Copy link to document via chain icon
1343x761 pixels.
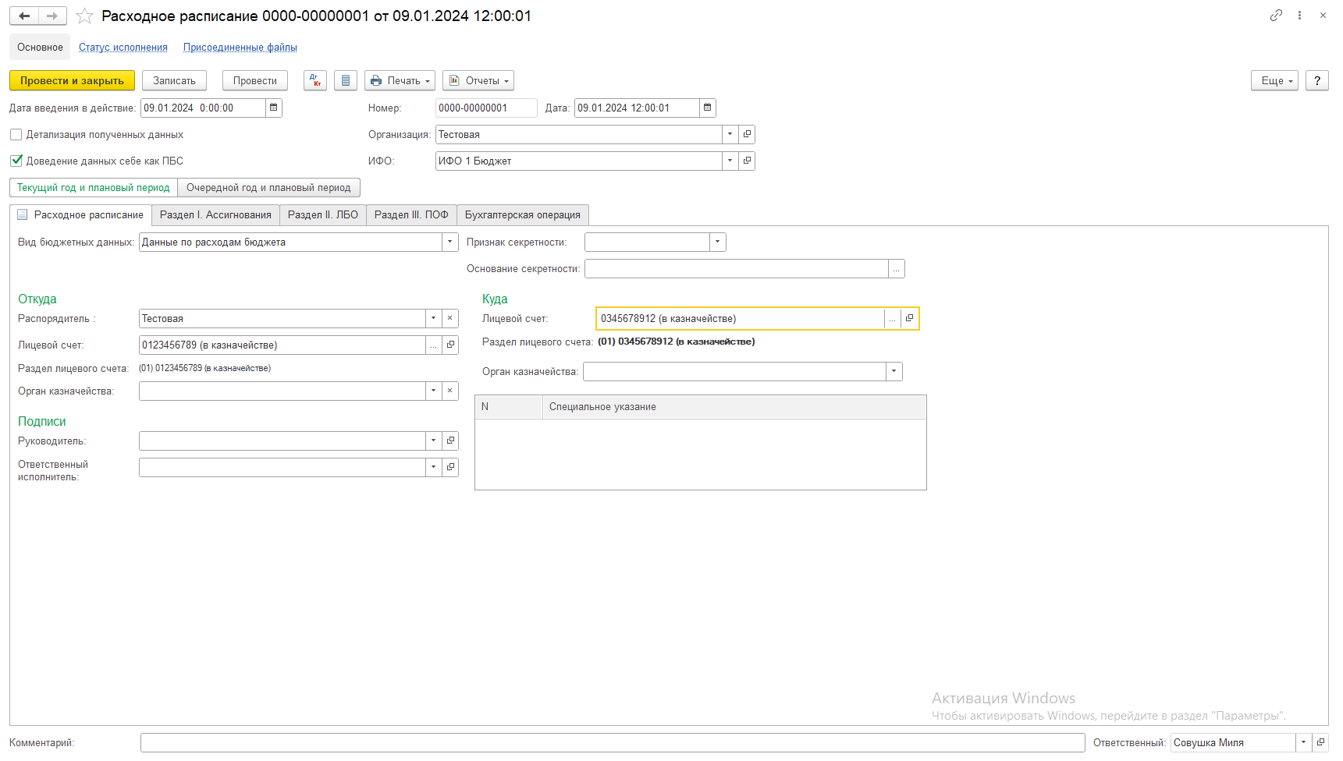pos(1276,15)
